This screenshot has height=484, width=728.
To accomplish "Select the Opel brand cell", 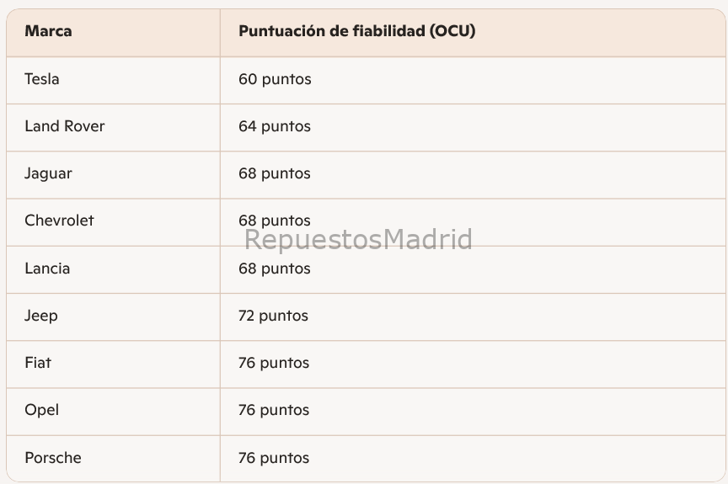I will click(x=42, y=411).
